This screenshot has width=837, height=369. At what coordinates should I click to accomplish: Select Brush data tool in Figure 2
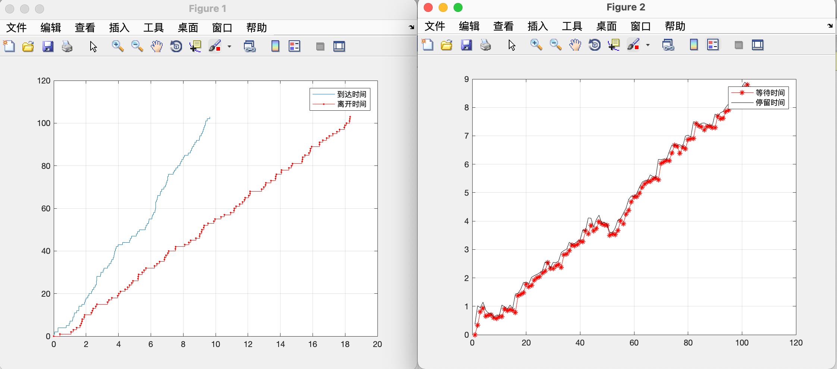(x=633, y=45)
